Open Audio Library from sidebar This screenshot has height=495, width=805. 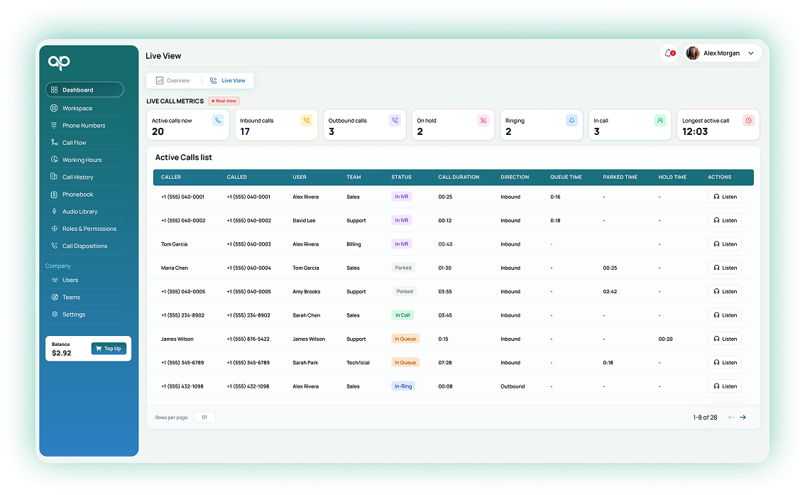[x=80, y=212]
